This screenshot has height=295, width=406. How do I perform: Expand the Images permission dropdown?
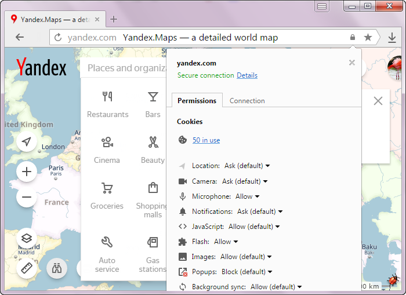pos(246,257)
